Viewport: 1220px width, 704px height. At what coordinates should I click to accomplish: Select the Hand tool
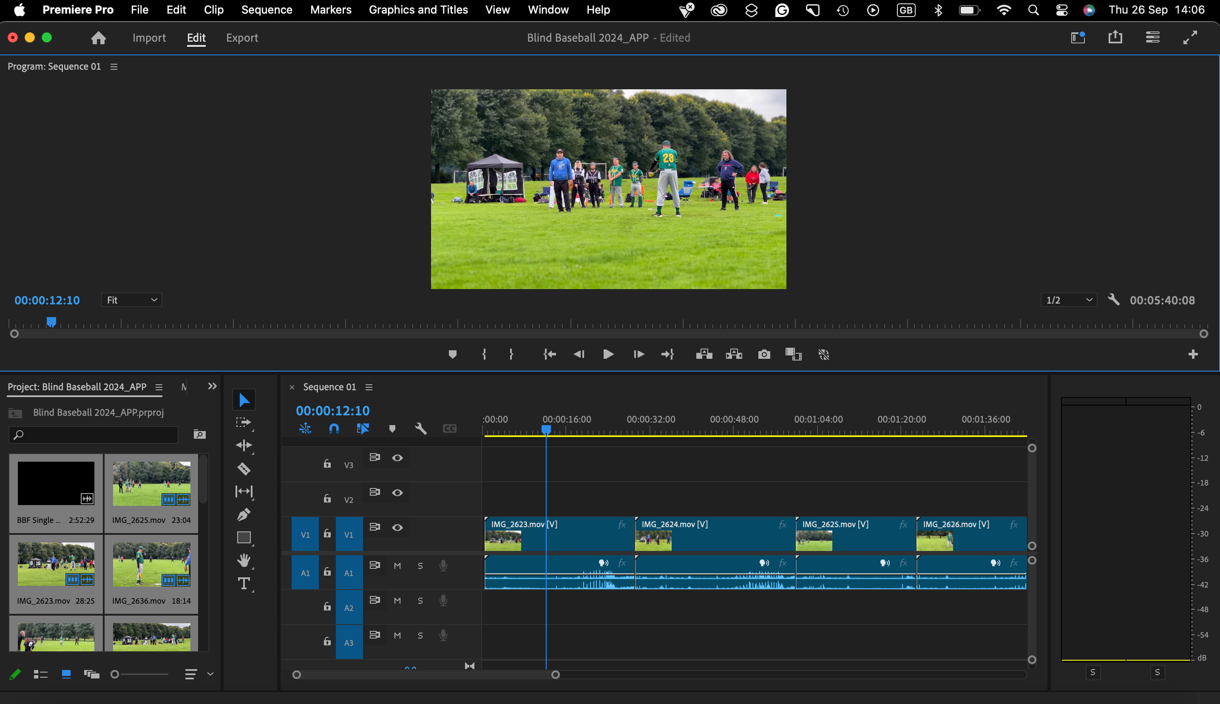244,560
